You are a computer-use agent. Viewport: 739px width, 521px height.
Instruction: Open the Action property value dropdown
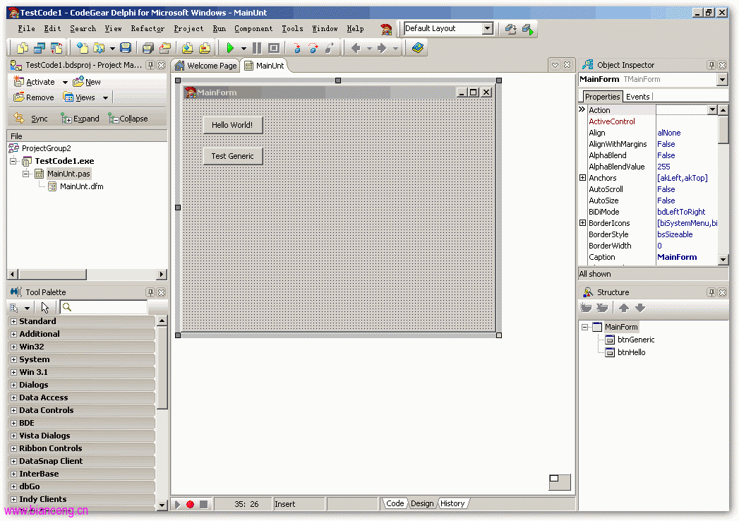(712, 110)
